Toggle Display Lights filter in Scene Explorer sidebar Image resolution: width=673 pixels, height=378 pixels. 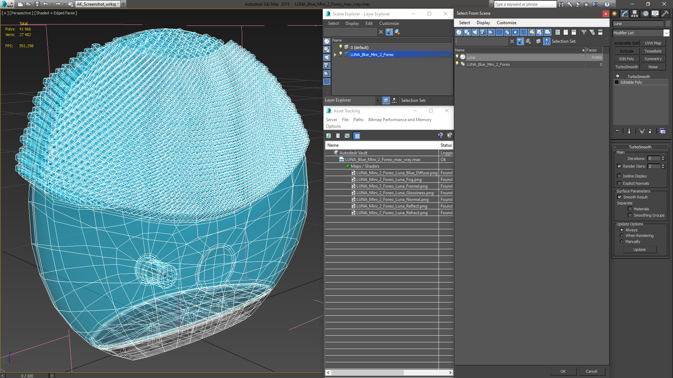(327, 57)
